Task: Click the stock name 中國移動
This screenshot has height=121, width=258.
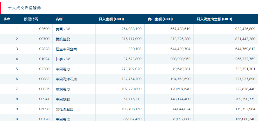Action: point(63,99)
